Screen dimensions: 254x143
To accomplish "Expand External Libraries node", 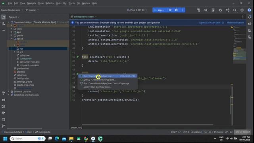I will tap(9, 92).
